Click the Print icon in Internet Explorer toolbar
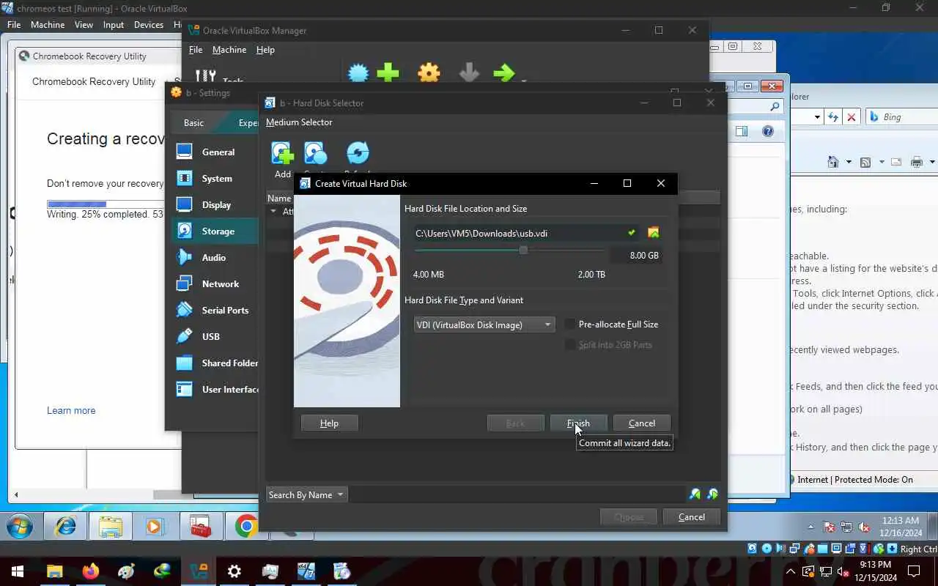 tap(917, 162)
